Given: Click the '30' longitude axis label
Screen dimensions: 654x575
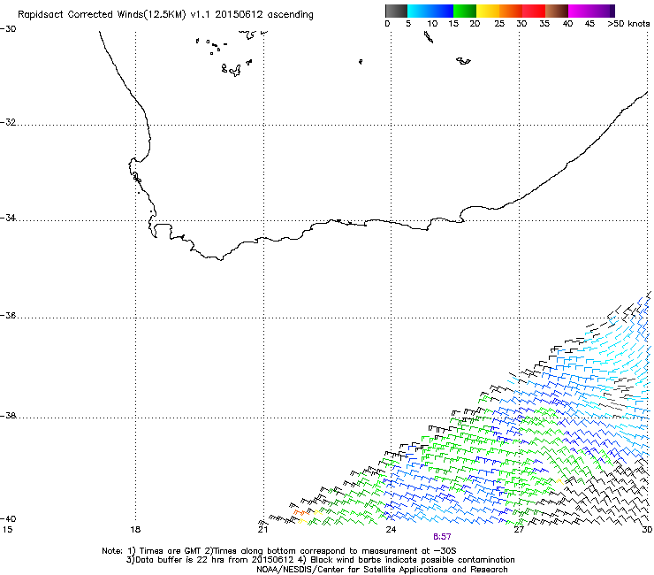Looking at the screenshot, I should 647,530.
